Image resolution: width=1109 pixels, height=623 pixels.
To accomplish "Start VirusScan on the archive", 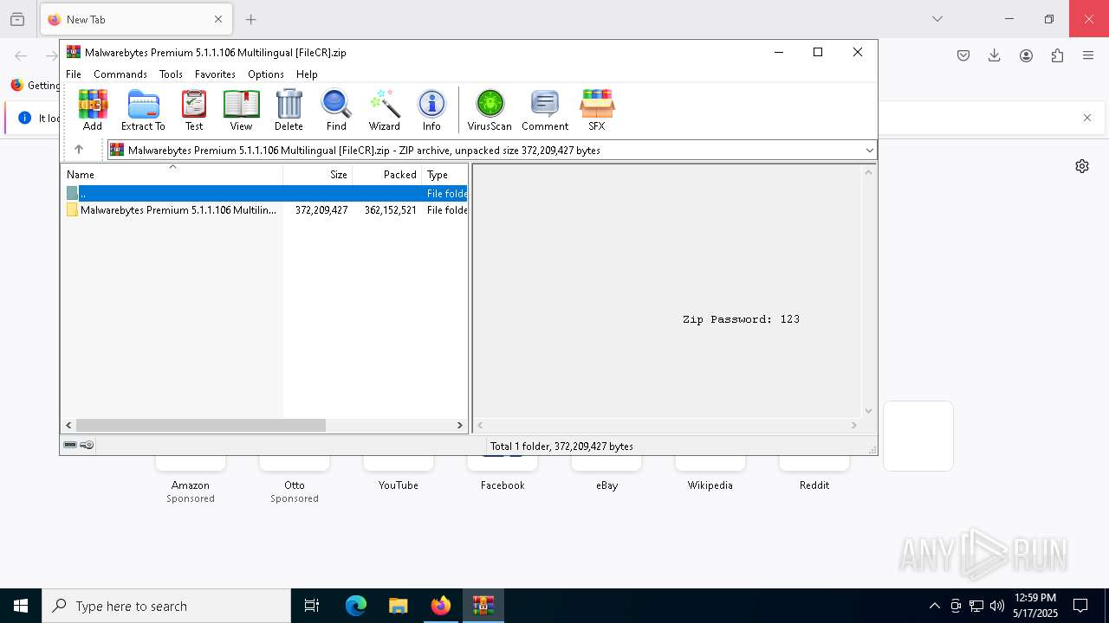I will click(490, 110).
